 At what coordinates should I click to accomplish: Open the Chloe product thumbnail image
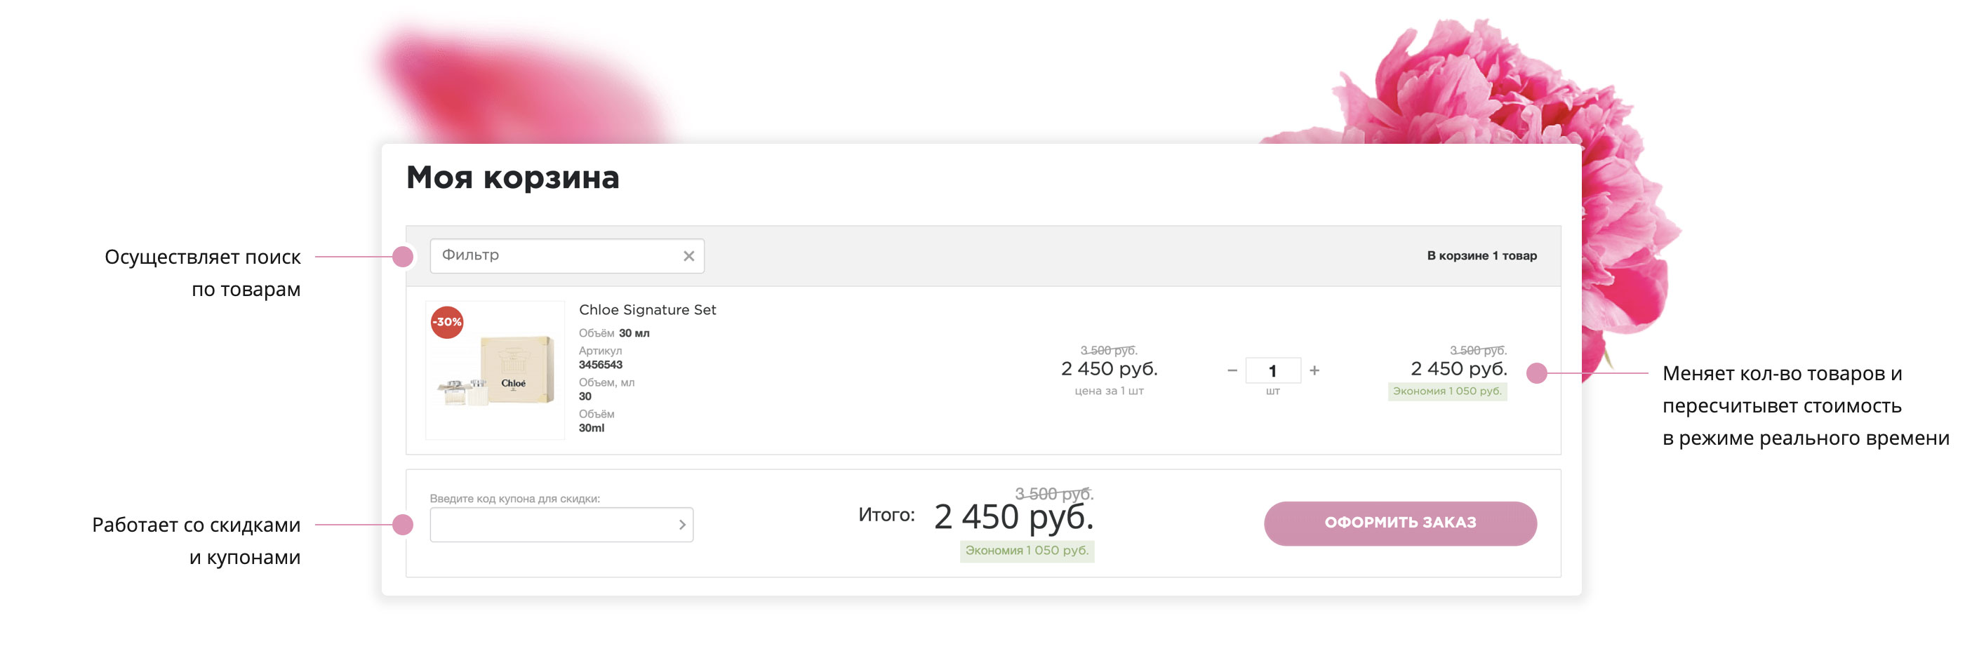[495, 370]
